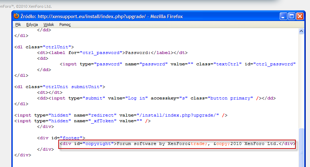Close the source viewer window
This screenshot has height=167, width=310.
tap(300, 16)
